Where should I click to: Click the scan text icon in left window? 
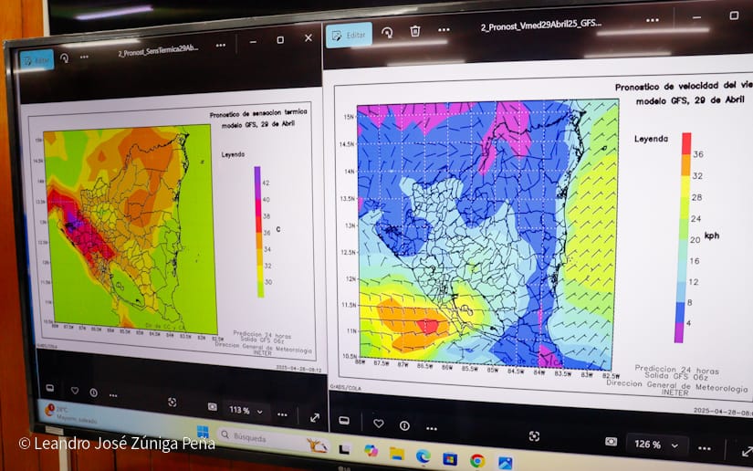tap(172, 402)
